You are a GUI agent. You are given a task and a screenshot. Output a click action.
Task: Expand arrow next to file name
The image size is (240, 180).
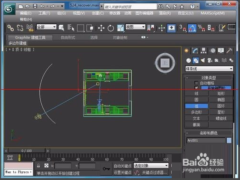[102, 7]
